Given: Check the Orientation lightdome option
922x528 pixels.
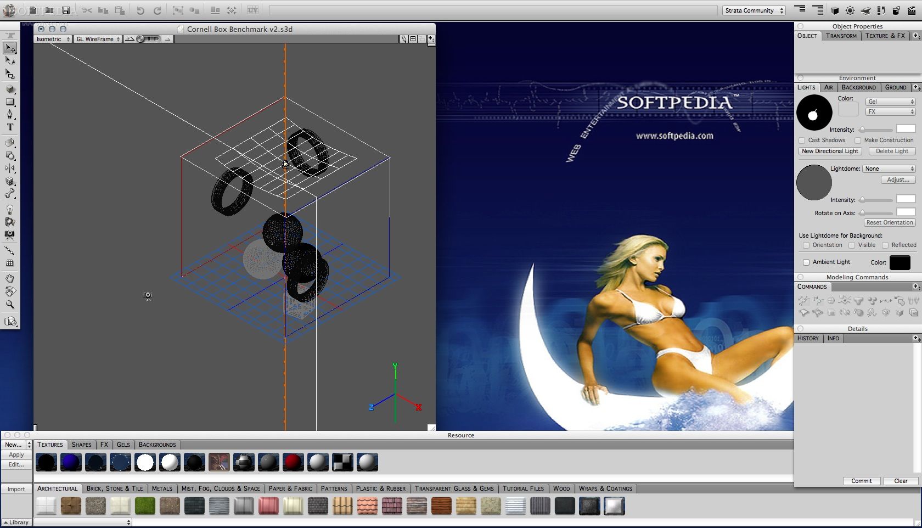Looking at the screenshot, I should coord(806,245).
